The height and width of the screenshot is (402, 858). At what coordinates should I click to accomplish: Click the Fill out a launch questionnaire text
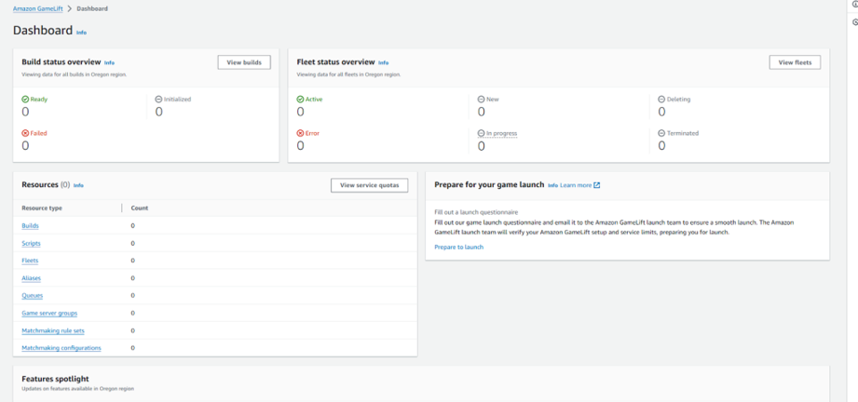(x=476, y=211)
